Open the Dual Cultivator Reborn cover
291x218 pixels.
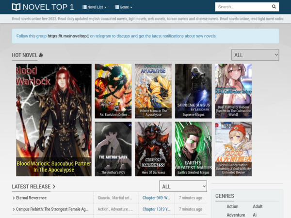pos(233,91)
